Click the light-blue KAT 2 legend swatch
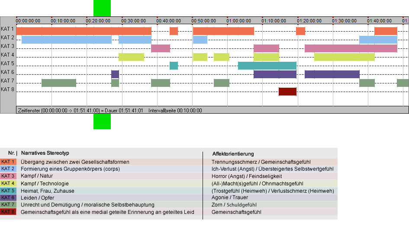Screen dimensions: 409x229 tap(8, 169)
